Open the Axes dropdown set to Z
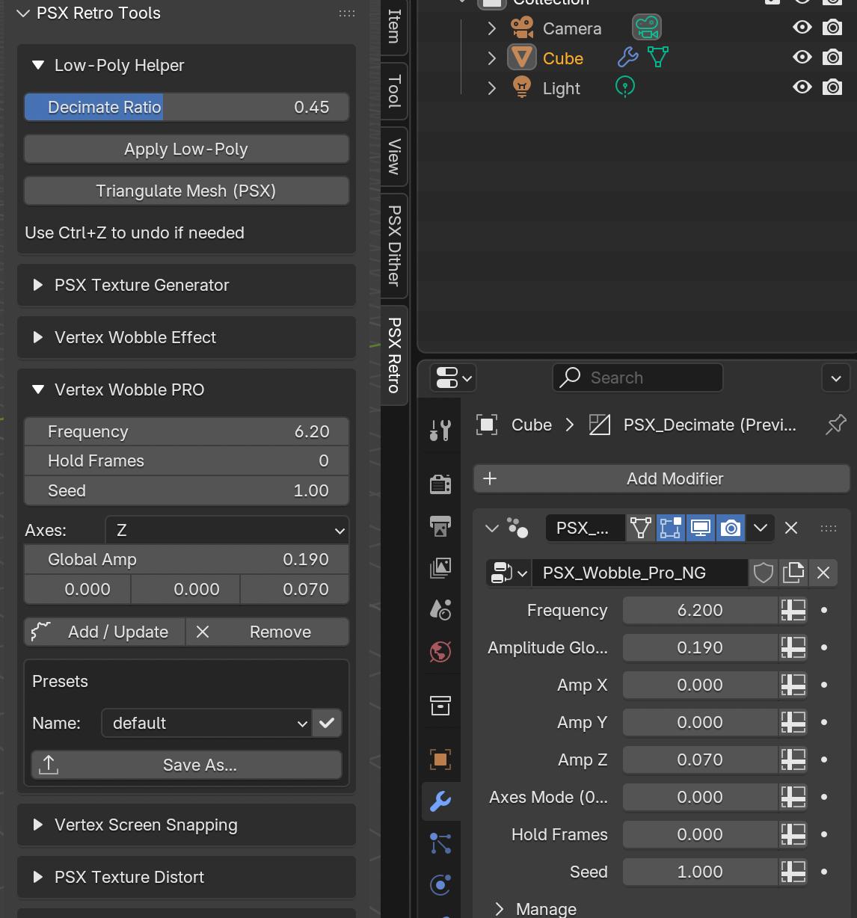This screenshot has height=918, width=857. pyautogui.click(x=227, y=530)
